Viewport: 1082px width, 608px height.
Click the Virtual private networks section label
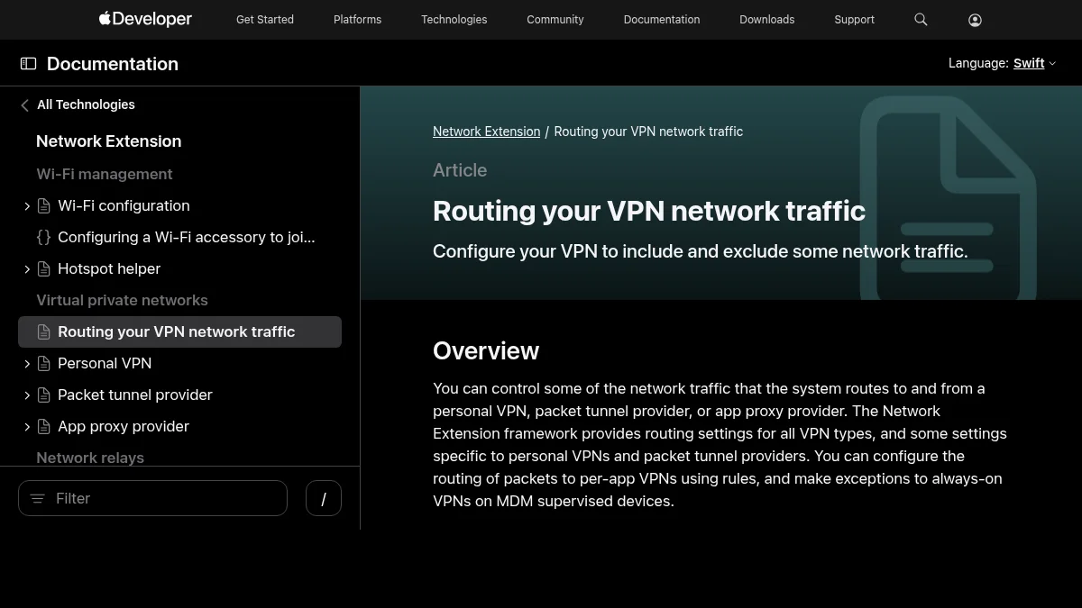pos(122,301)
